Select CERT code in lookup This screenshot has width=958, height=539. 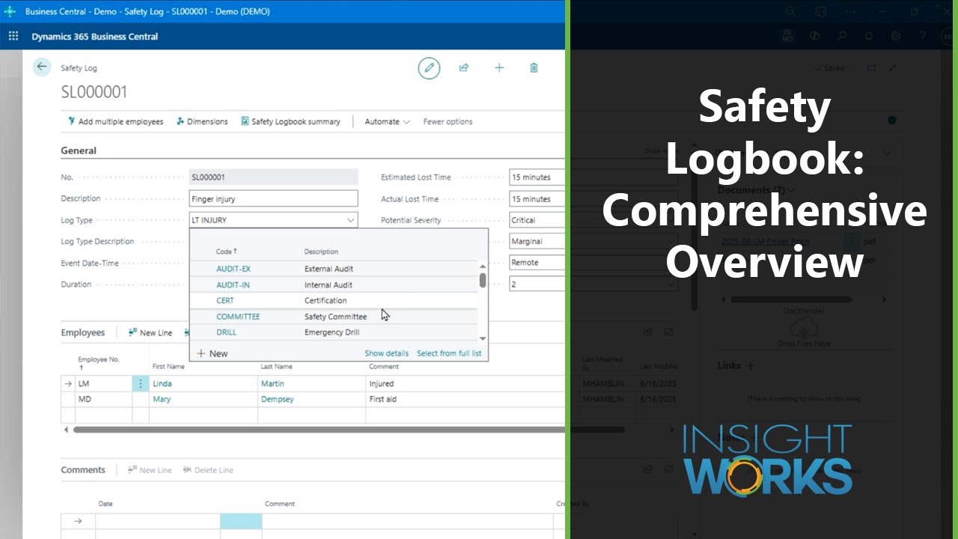coord(225,301)
